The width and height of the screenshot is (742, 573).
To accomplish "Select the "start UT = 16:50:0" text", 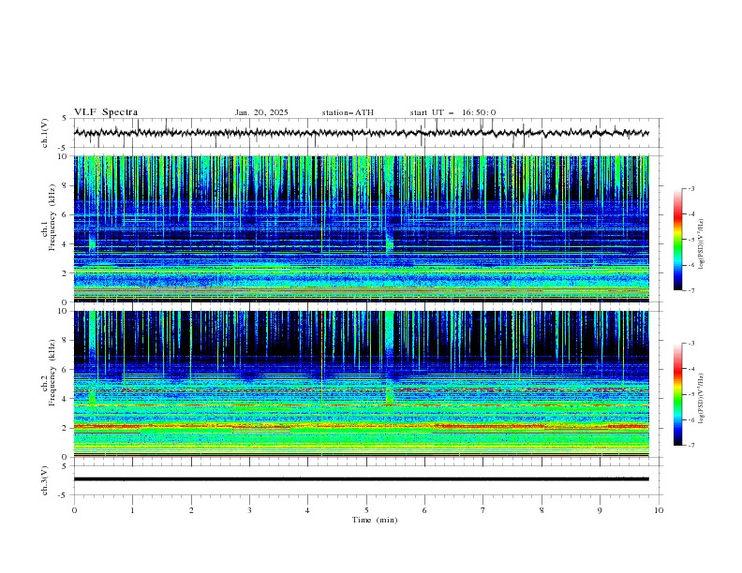I will tap(453, 112).
